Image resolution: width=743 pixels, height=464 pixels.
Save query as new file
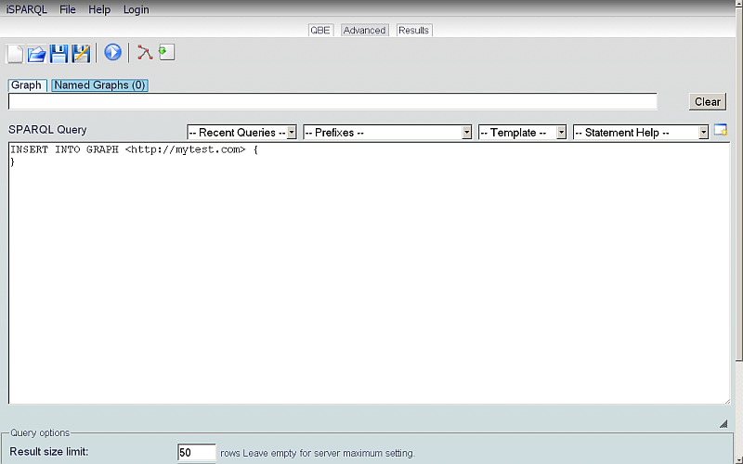pyautogui.click(x=81, y=53)
